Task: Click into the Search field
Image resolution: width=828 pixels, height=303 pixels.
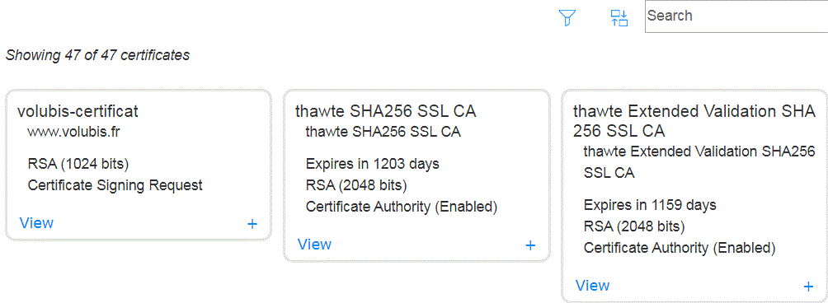Action: pyautogui.click(x=736, y=16)
